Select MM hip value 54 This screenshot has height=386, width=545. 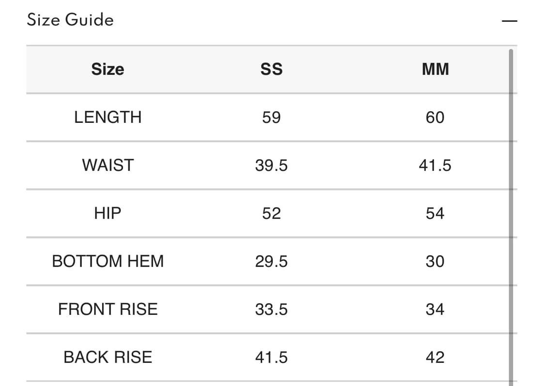pos(435,213)
